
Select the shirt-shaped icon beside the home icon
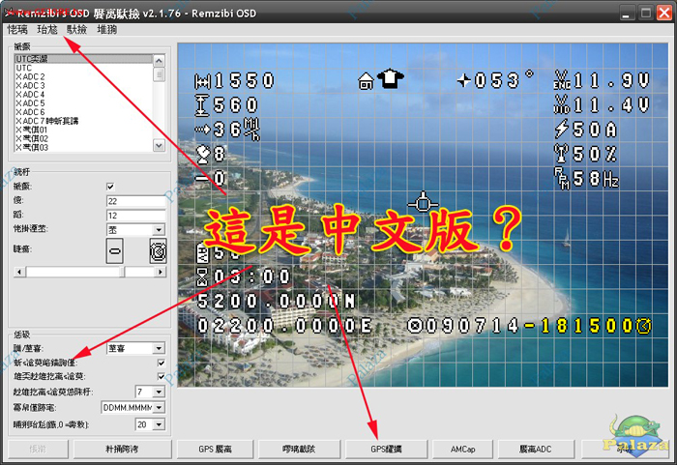click(x=391, y=78)
